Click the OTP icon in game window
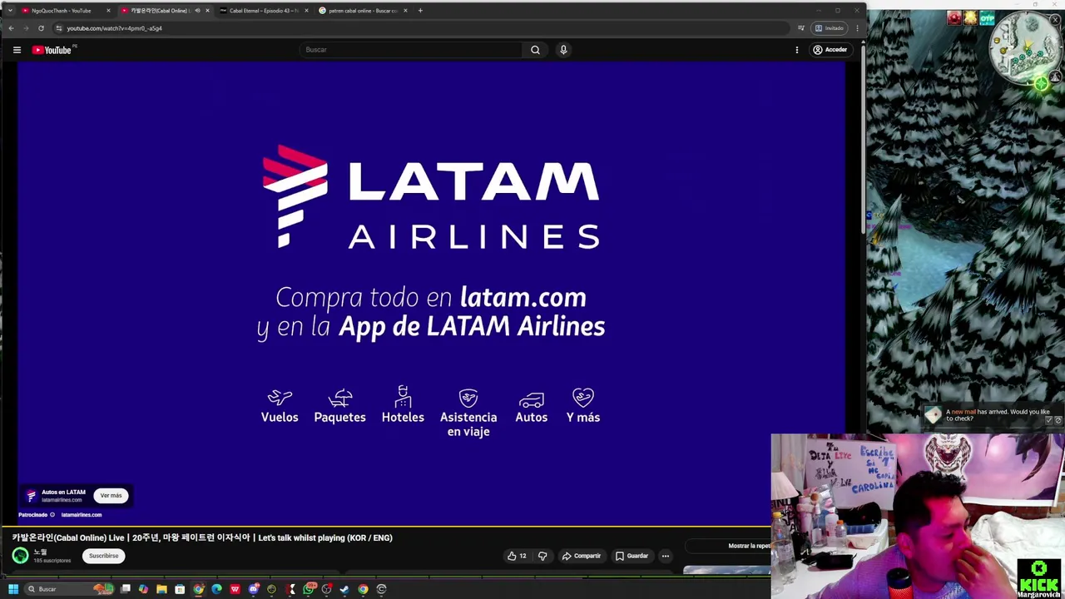 [987, 17]
